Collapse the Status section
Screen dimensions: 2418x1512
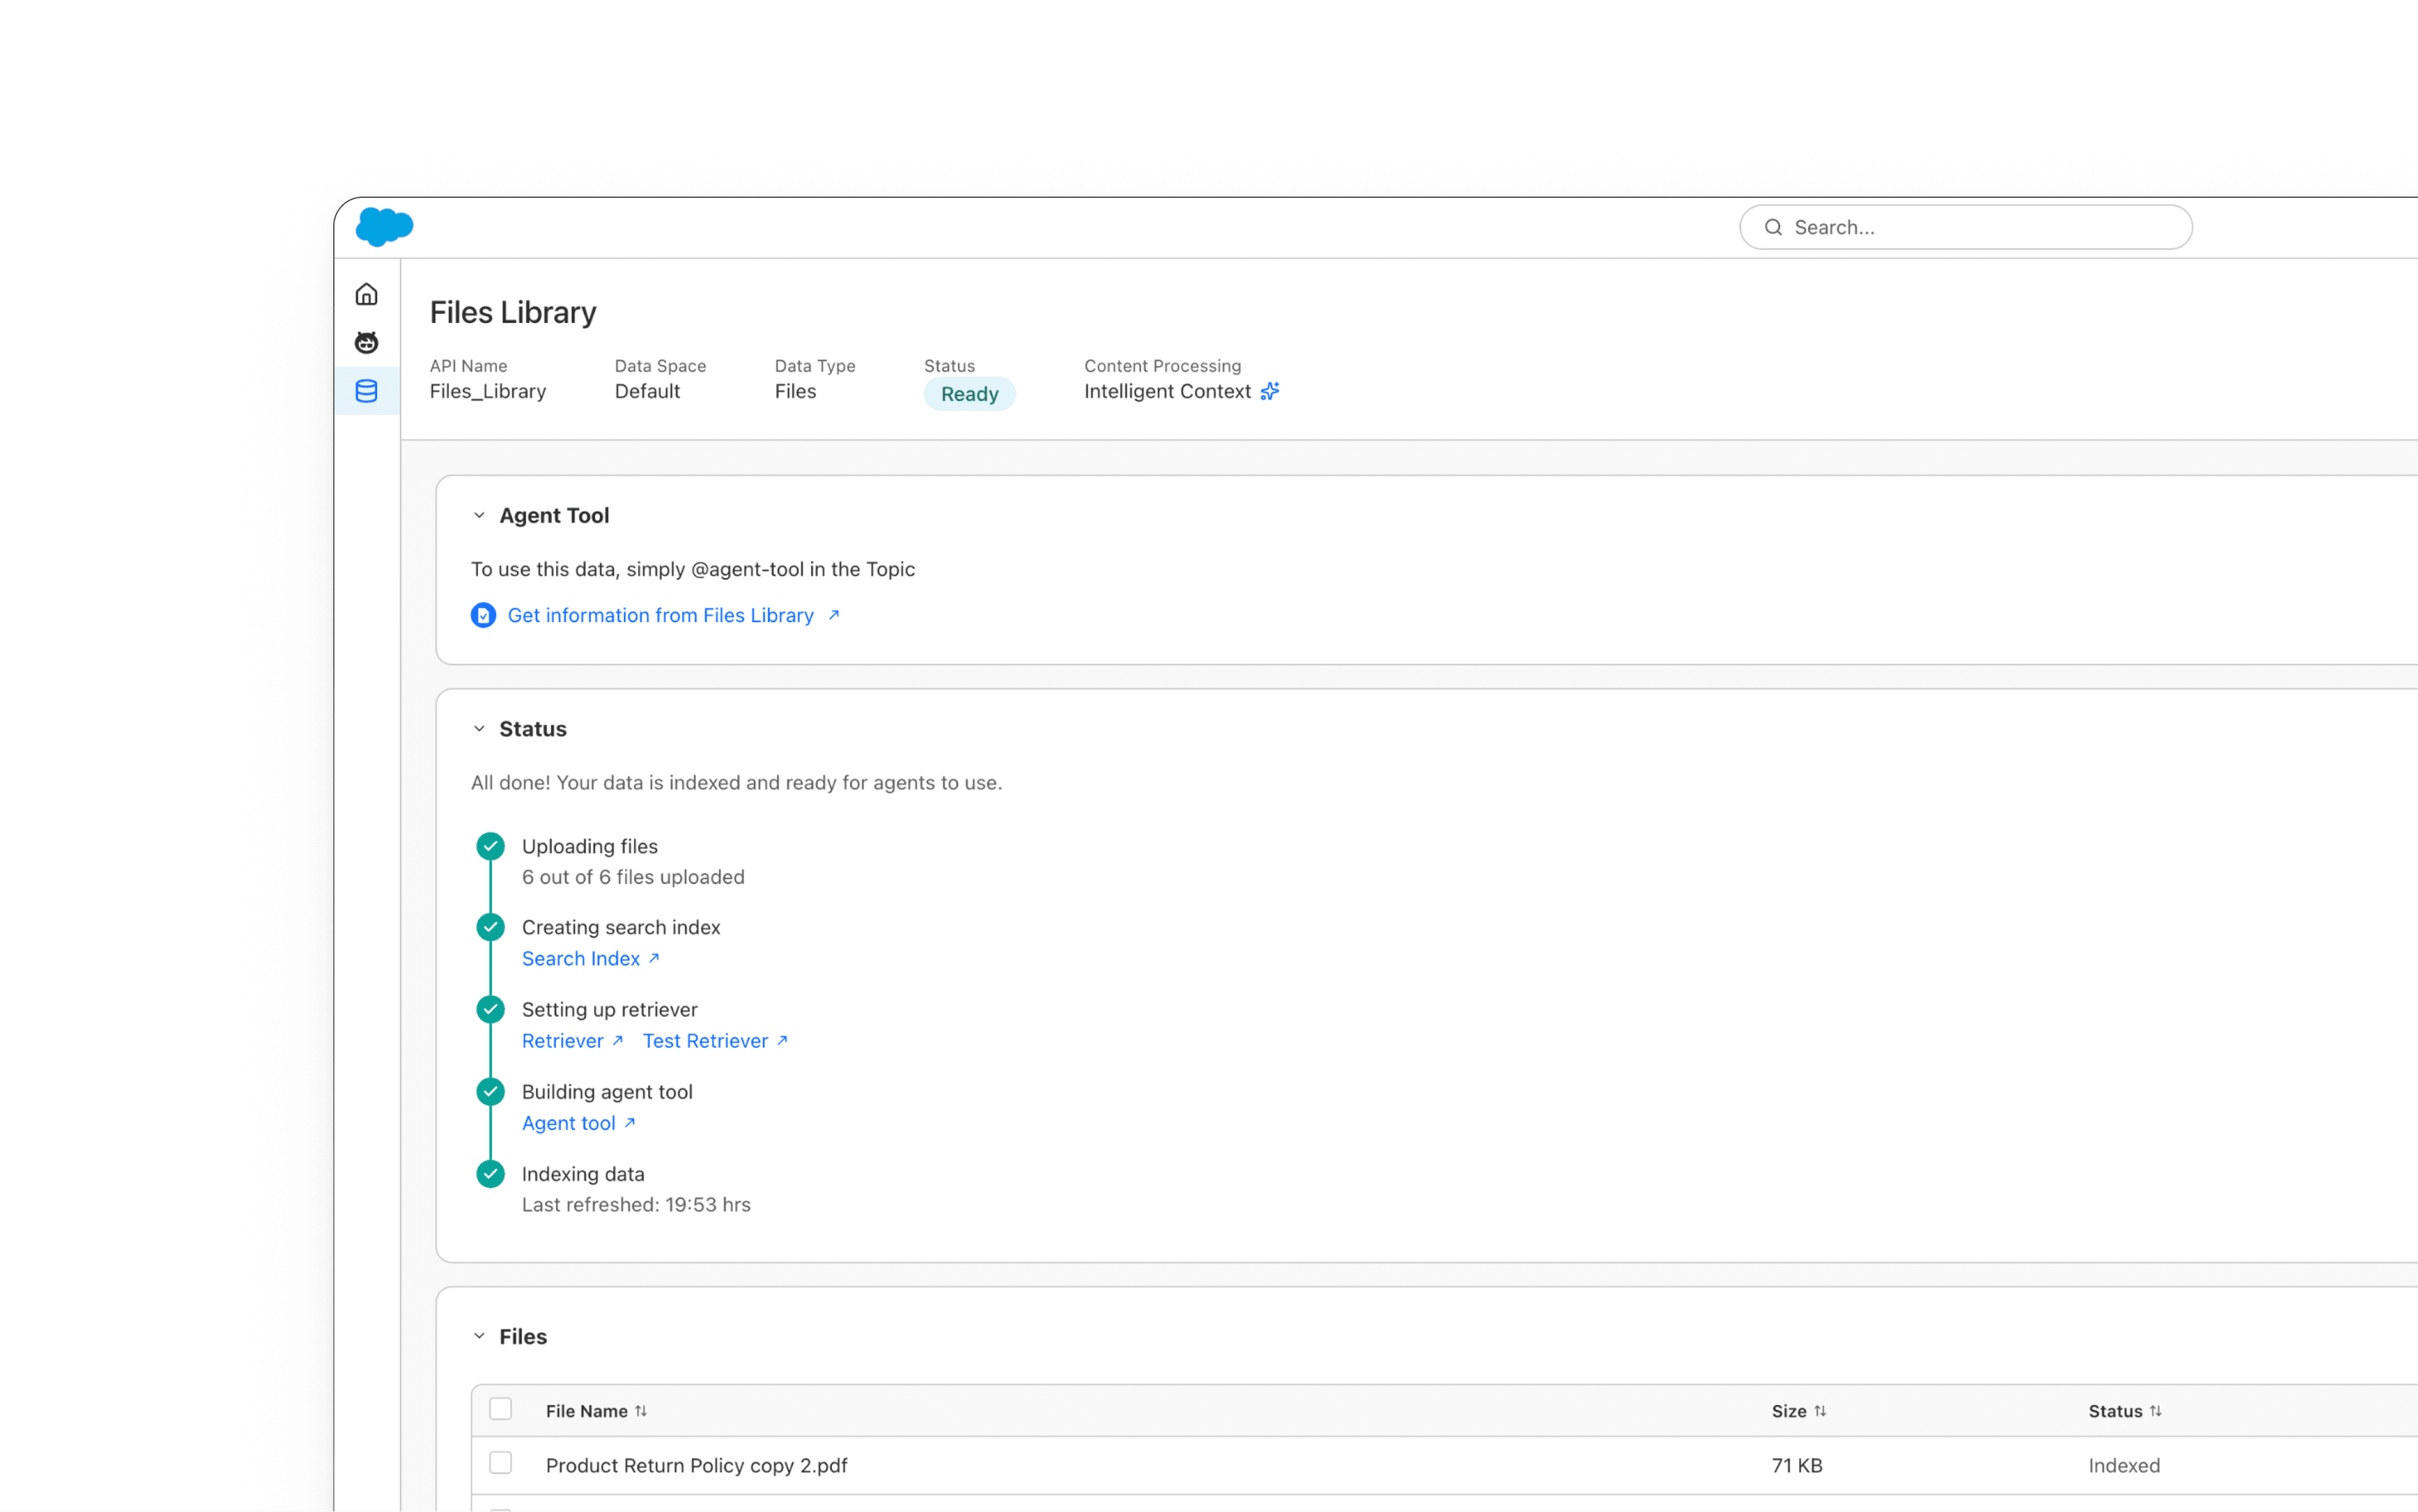(x=479, y=729)
